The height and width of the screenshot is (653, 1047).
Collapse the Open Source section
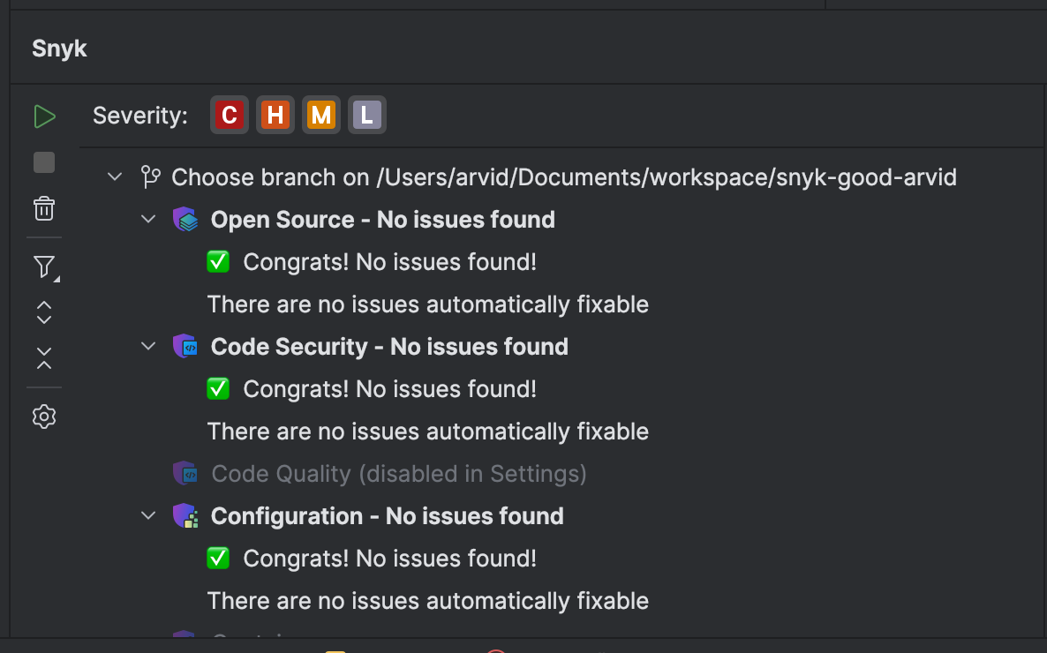click(148, 220)
